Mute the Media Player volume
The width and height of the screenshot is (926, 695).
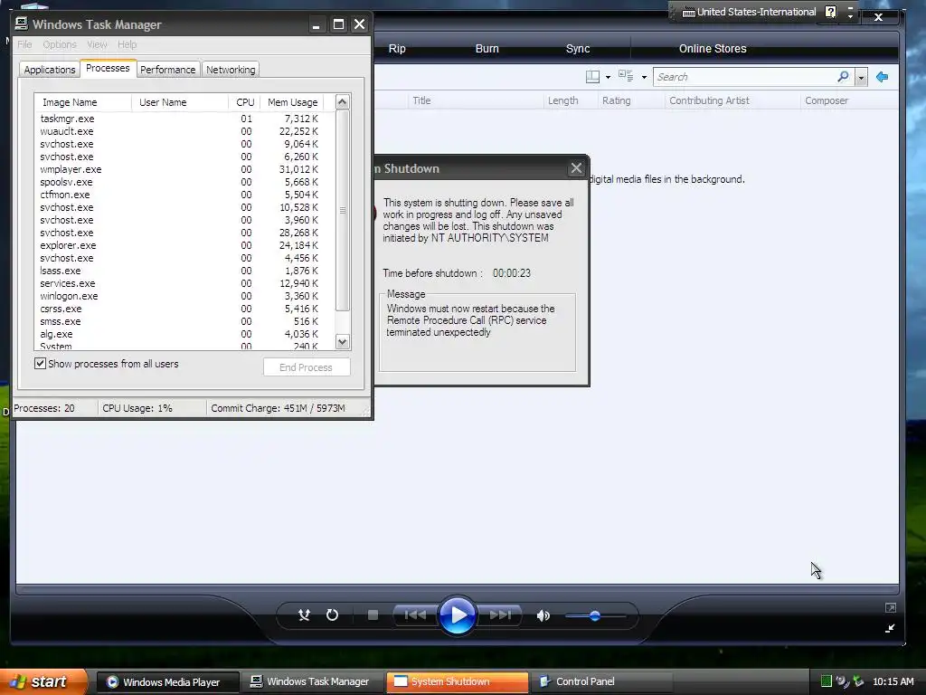coord(543,615)
